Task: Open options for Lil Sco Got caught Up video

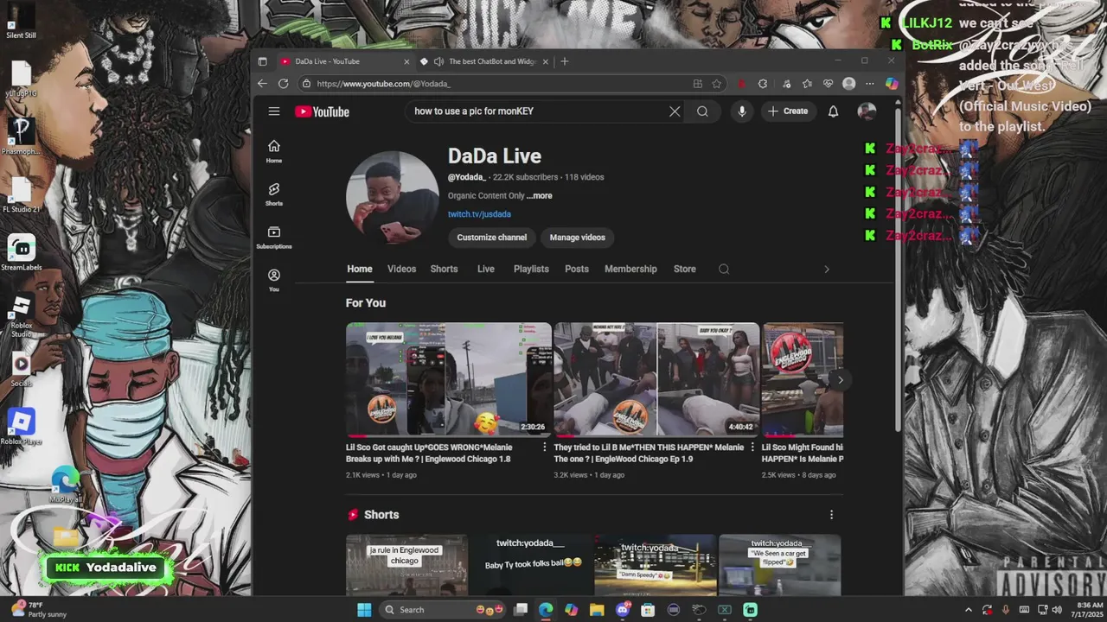Action: pyautogui.click(x=544, y=447)
